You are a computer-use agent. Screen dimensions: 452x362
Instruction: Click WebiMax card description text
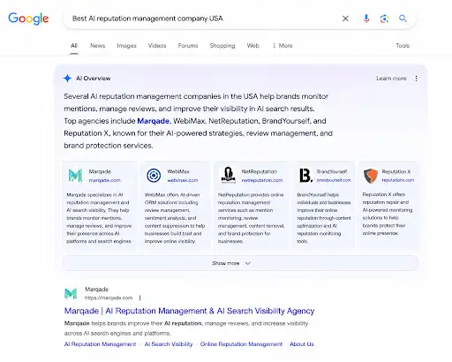175,218
